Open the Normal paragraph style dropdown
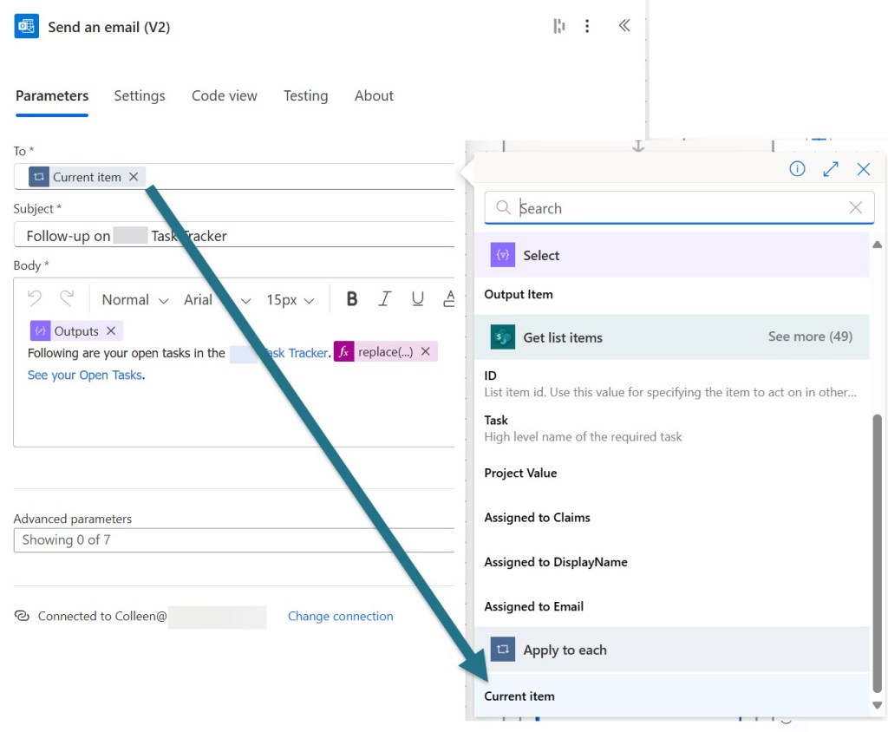888x732 pixels. pyautogui.click(x=135, y=300)
